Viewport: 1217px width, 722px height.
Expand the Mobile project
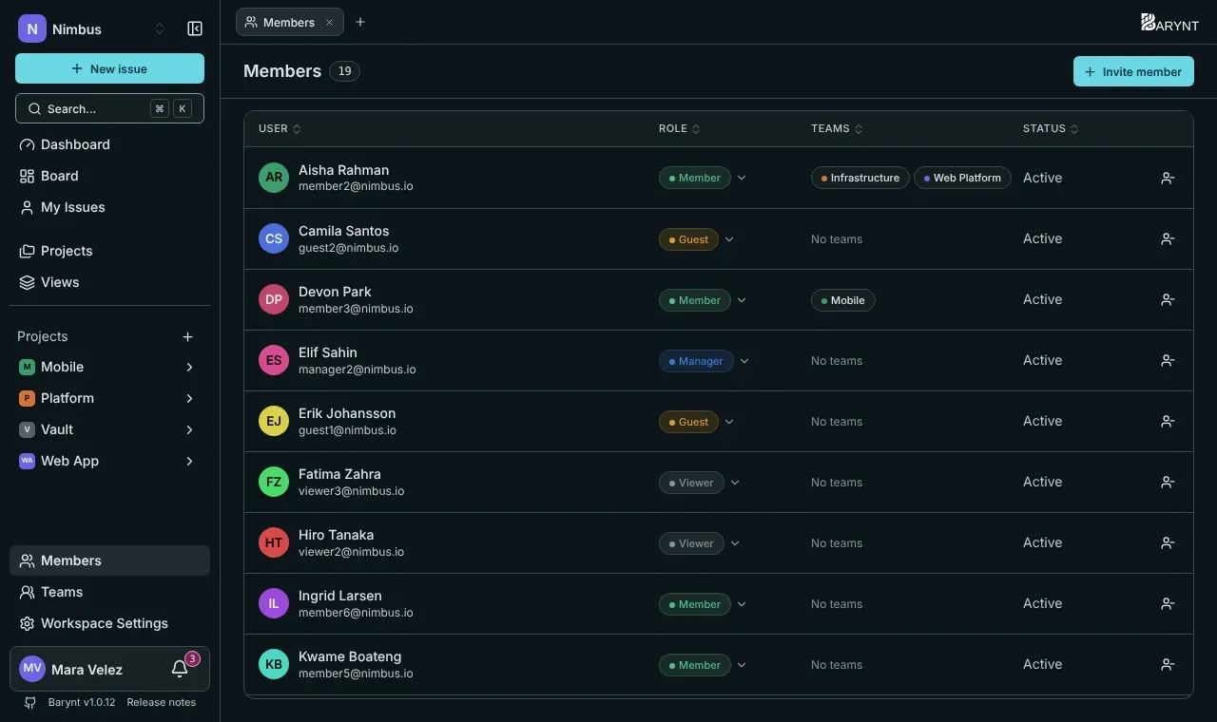(189, 367)
